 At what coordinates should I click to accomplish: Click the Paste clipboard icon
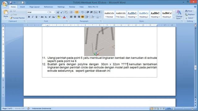click(6, 12)
